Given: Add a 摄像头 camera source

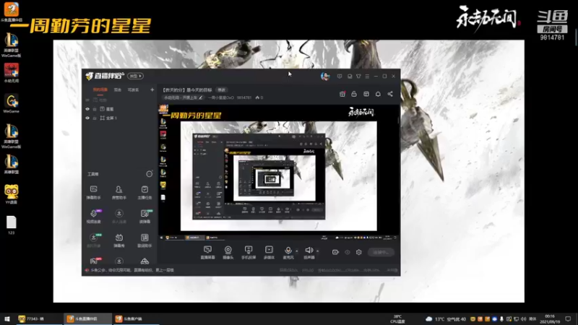Looking at the screenshot, I should pos(228,252).
